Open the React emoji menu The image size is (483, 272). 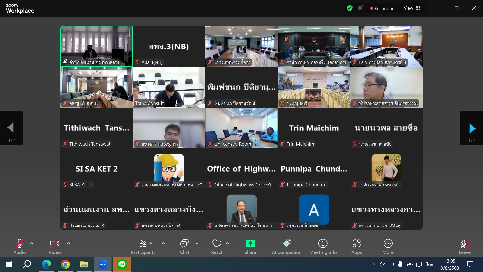click(x=217, y=246)
